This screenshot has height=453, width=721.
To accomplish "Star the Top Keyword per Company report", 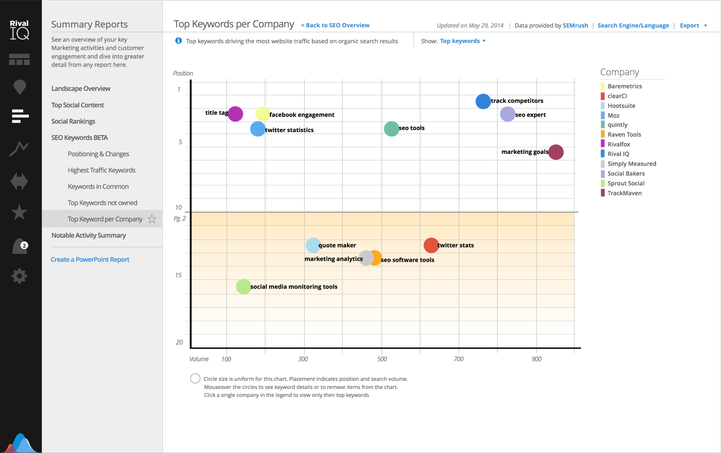I will tap(152, 219).
